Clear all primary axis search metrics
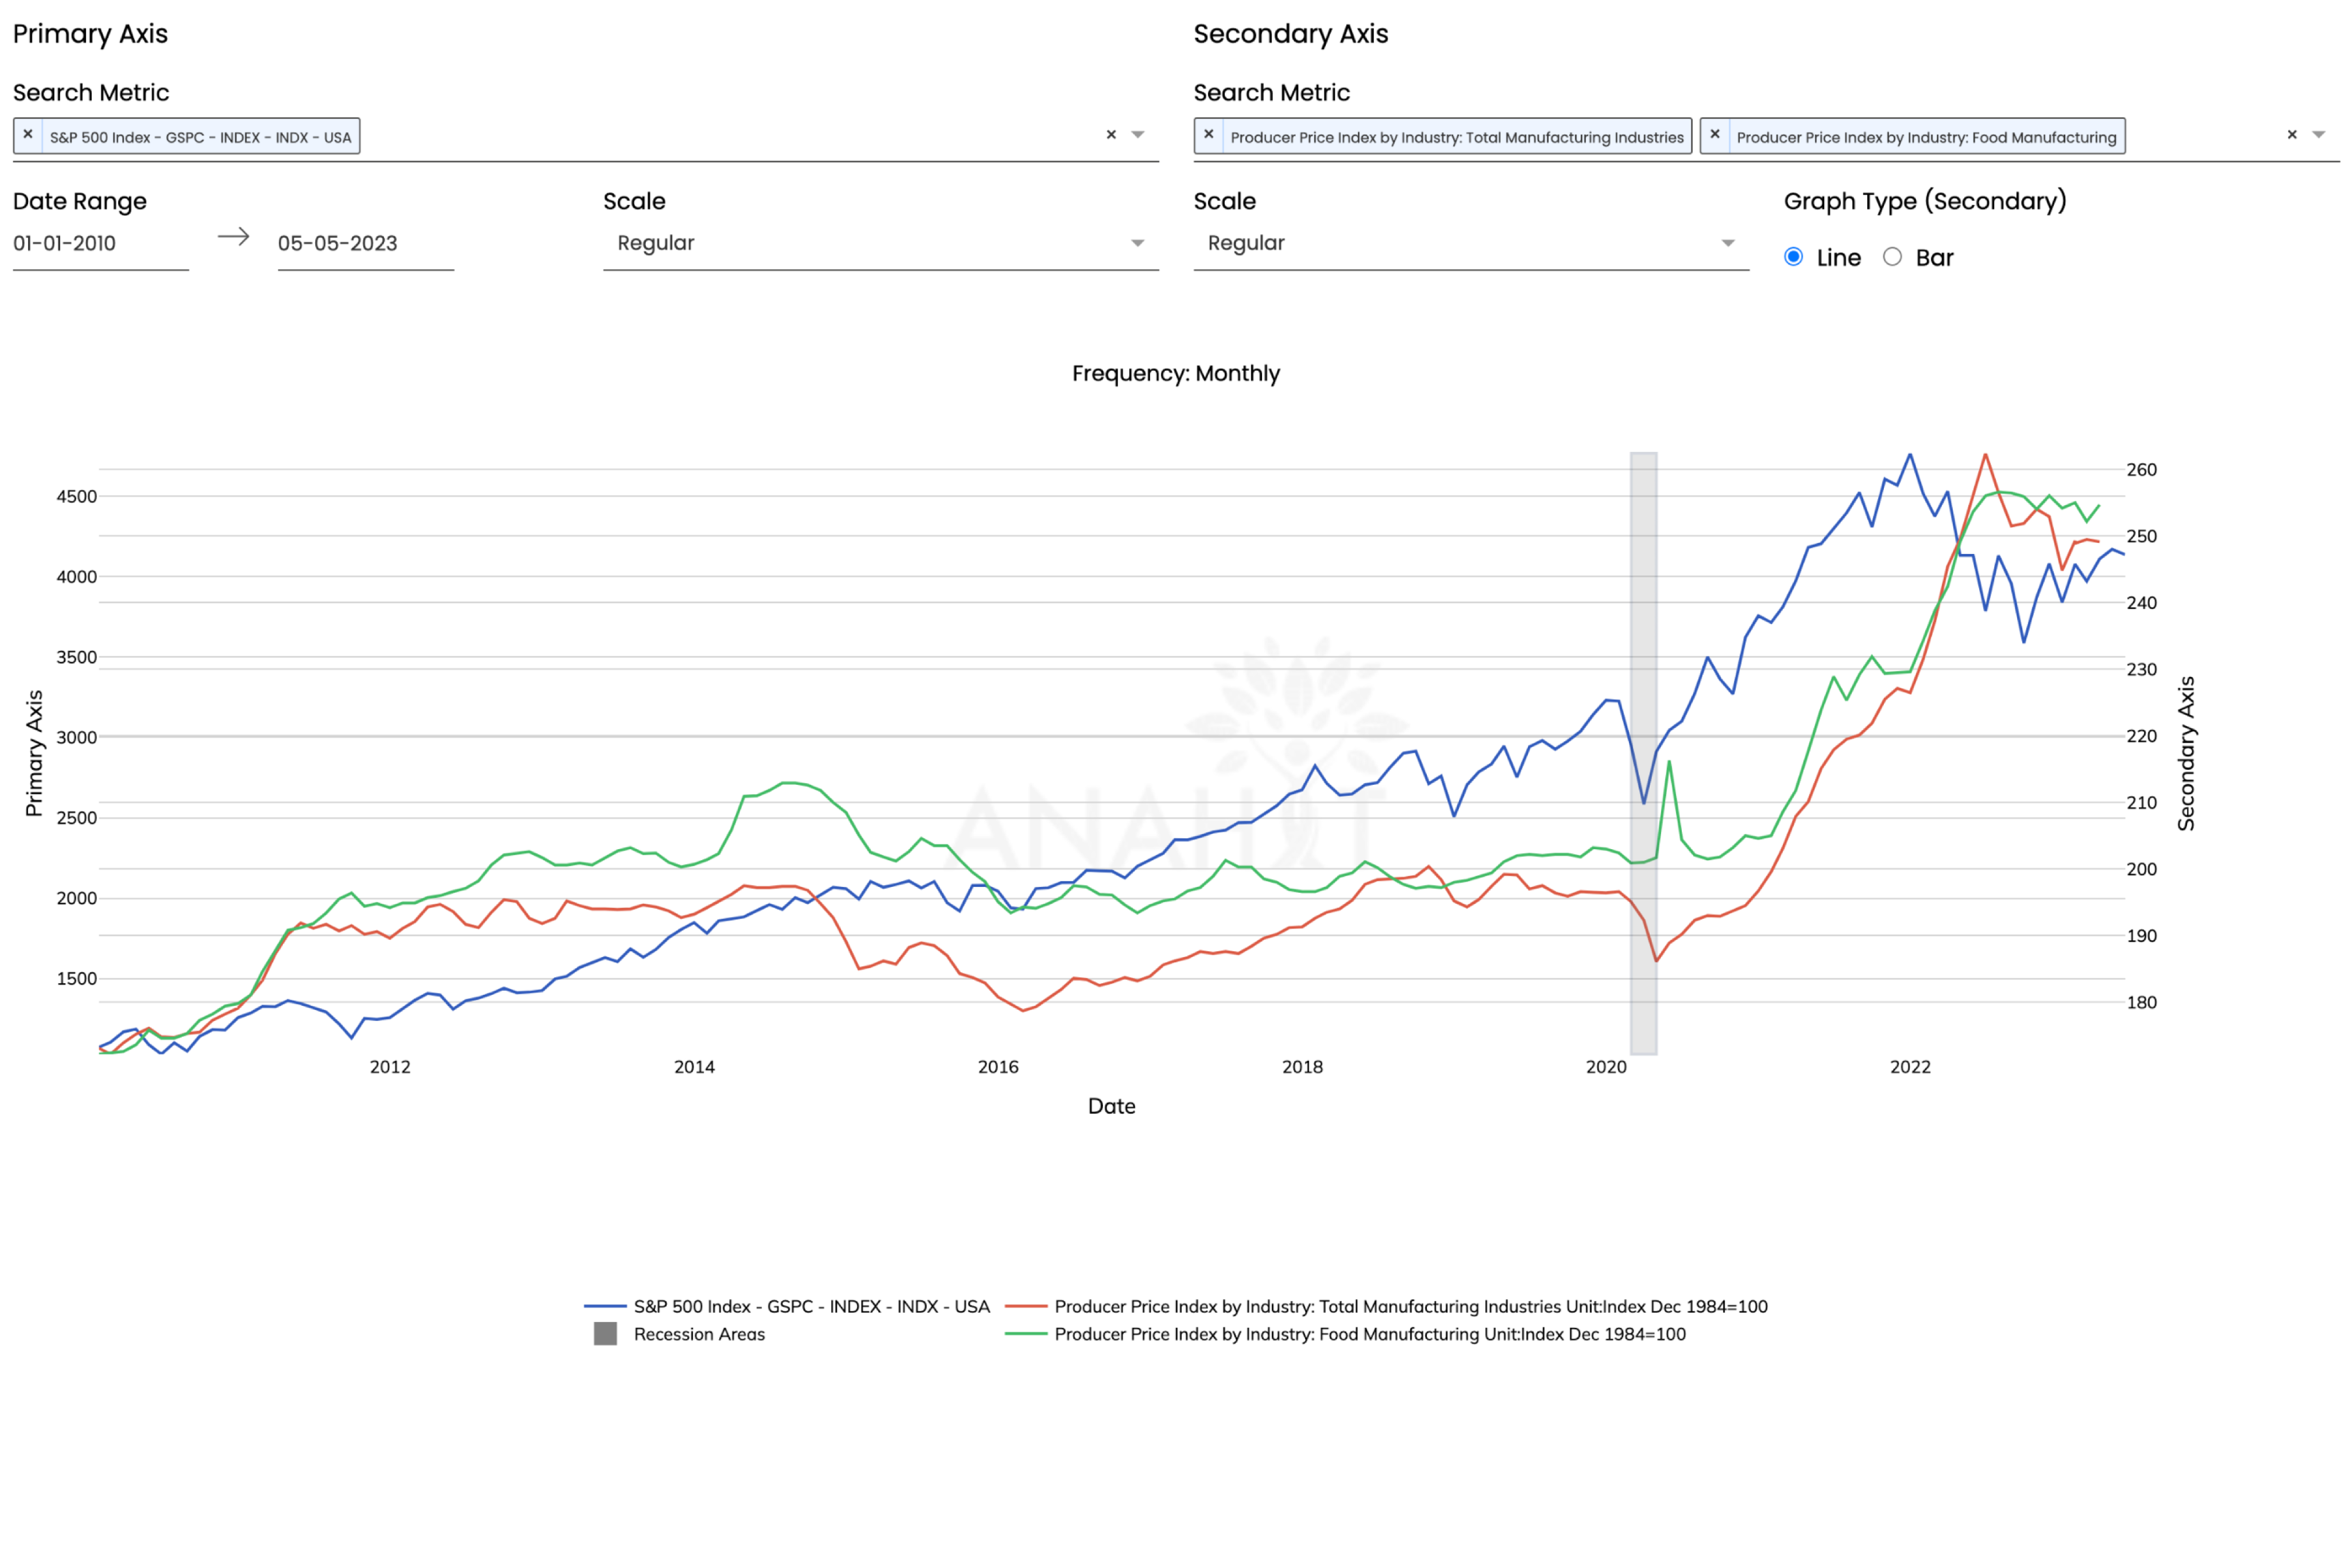This screenshot has height=1568, width=2352. tap(1111, 135)
